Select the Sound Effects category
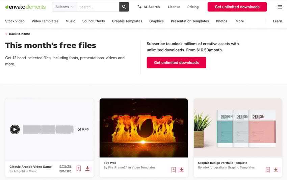Viewport: 287px width, 180px height. tap(94, 21)
